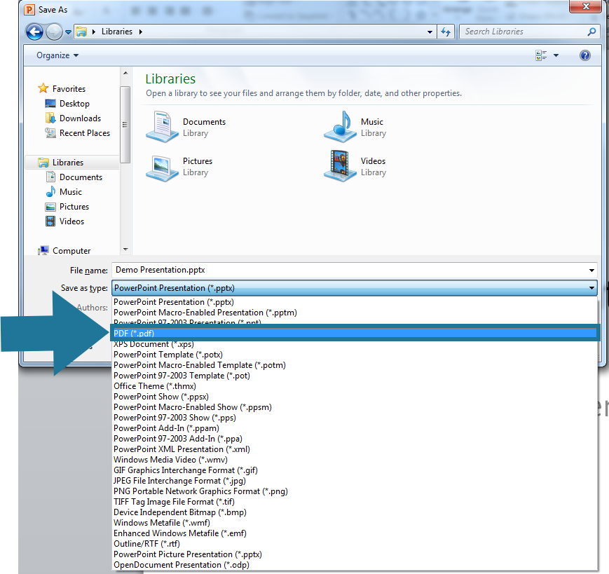The width and height of the screenshot is (609, 574).
Task: Select Windows Media Video (*.wmv) option
Action: tap(170, 460)
